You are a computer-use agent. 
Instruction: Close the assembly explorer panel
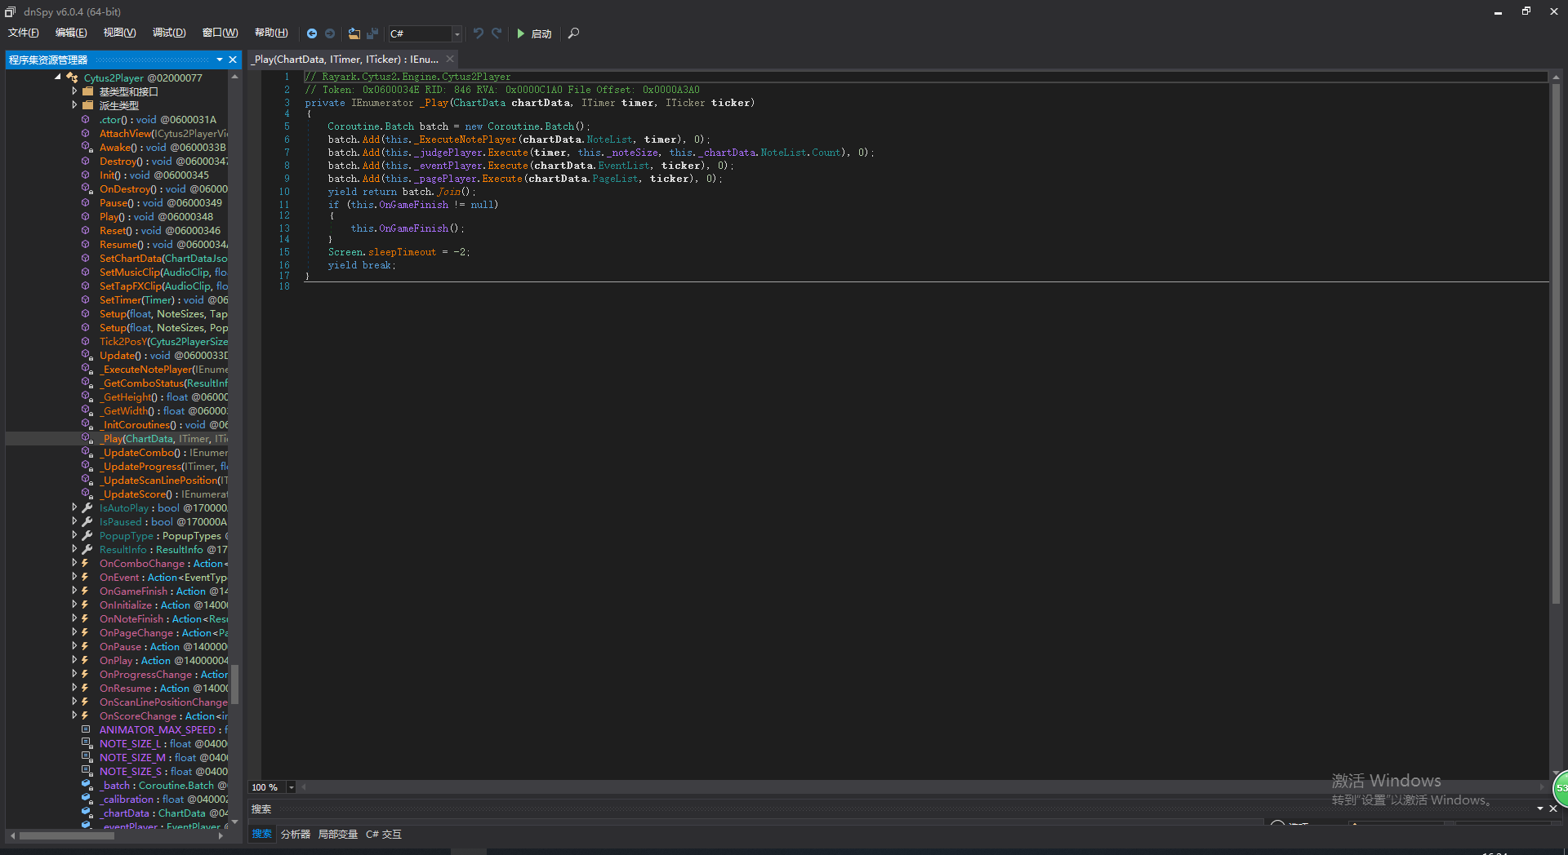pyautogui.click(x=233, y=60)
